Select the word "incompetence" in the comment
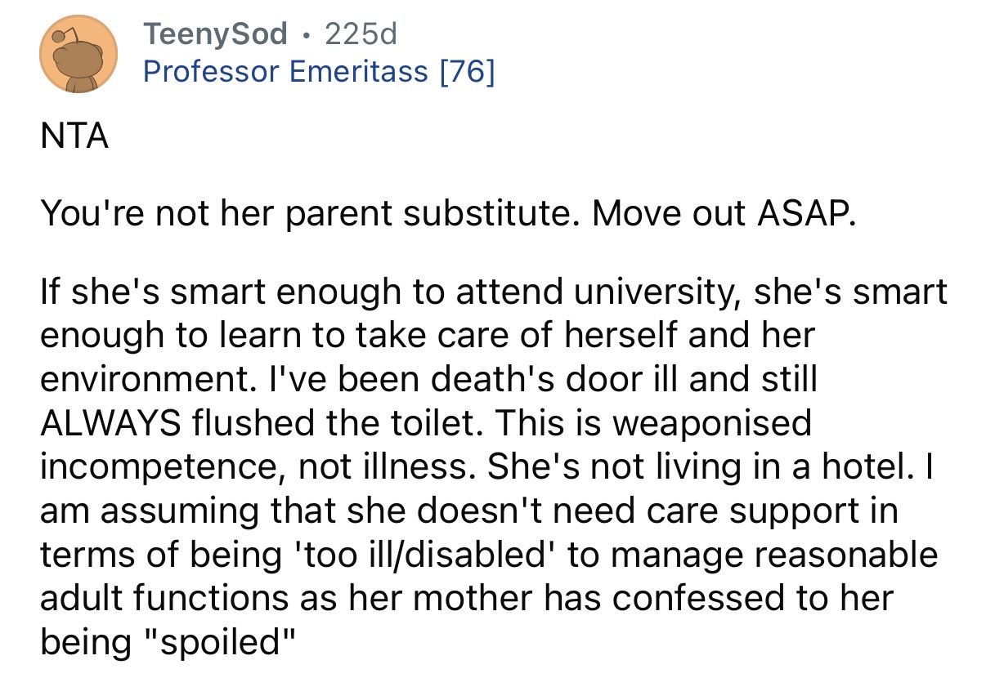Image resolution: width=986 pixels, height=678 pixels. (157, 468)
